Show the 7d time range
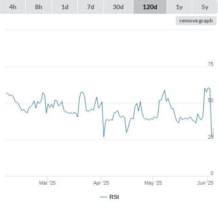 coord(91,7)
